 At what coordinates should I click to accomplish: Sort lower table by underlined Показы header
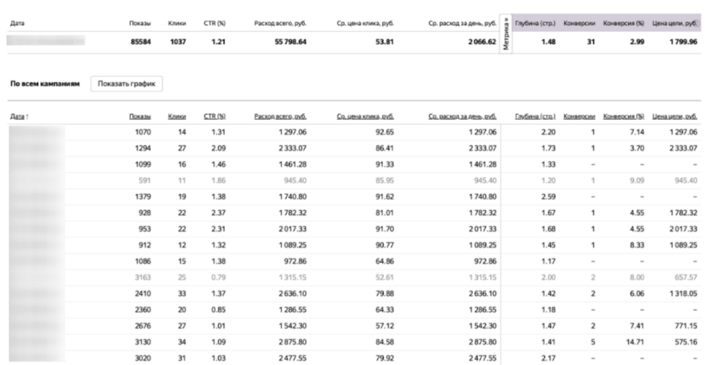(140, 116)
